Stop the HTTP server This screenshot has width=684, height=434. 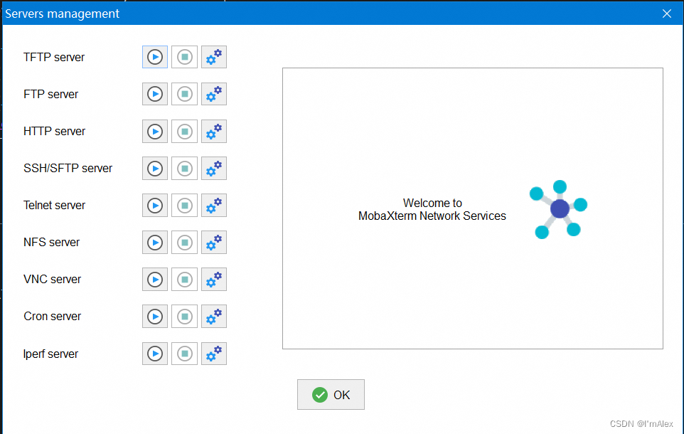[185, 131]
